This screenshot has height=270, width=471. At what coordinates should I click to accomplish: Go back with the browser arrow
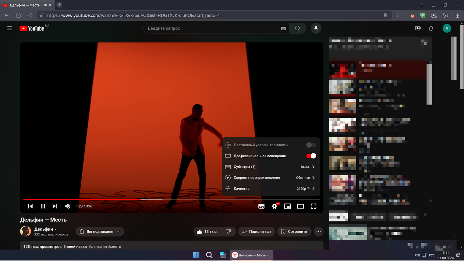7,15
